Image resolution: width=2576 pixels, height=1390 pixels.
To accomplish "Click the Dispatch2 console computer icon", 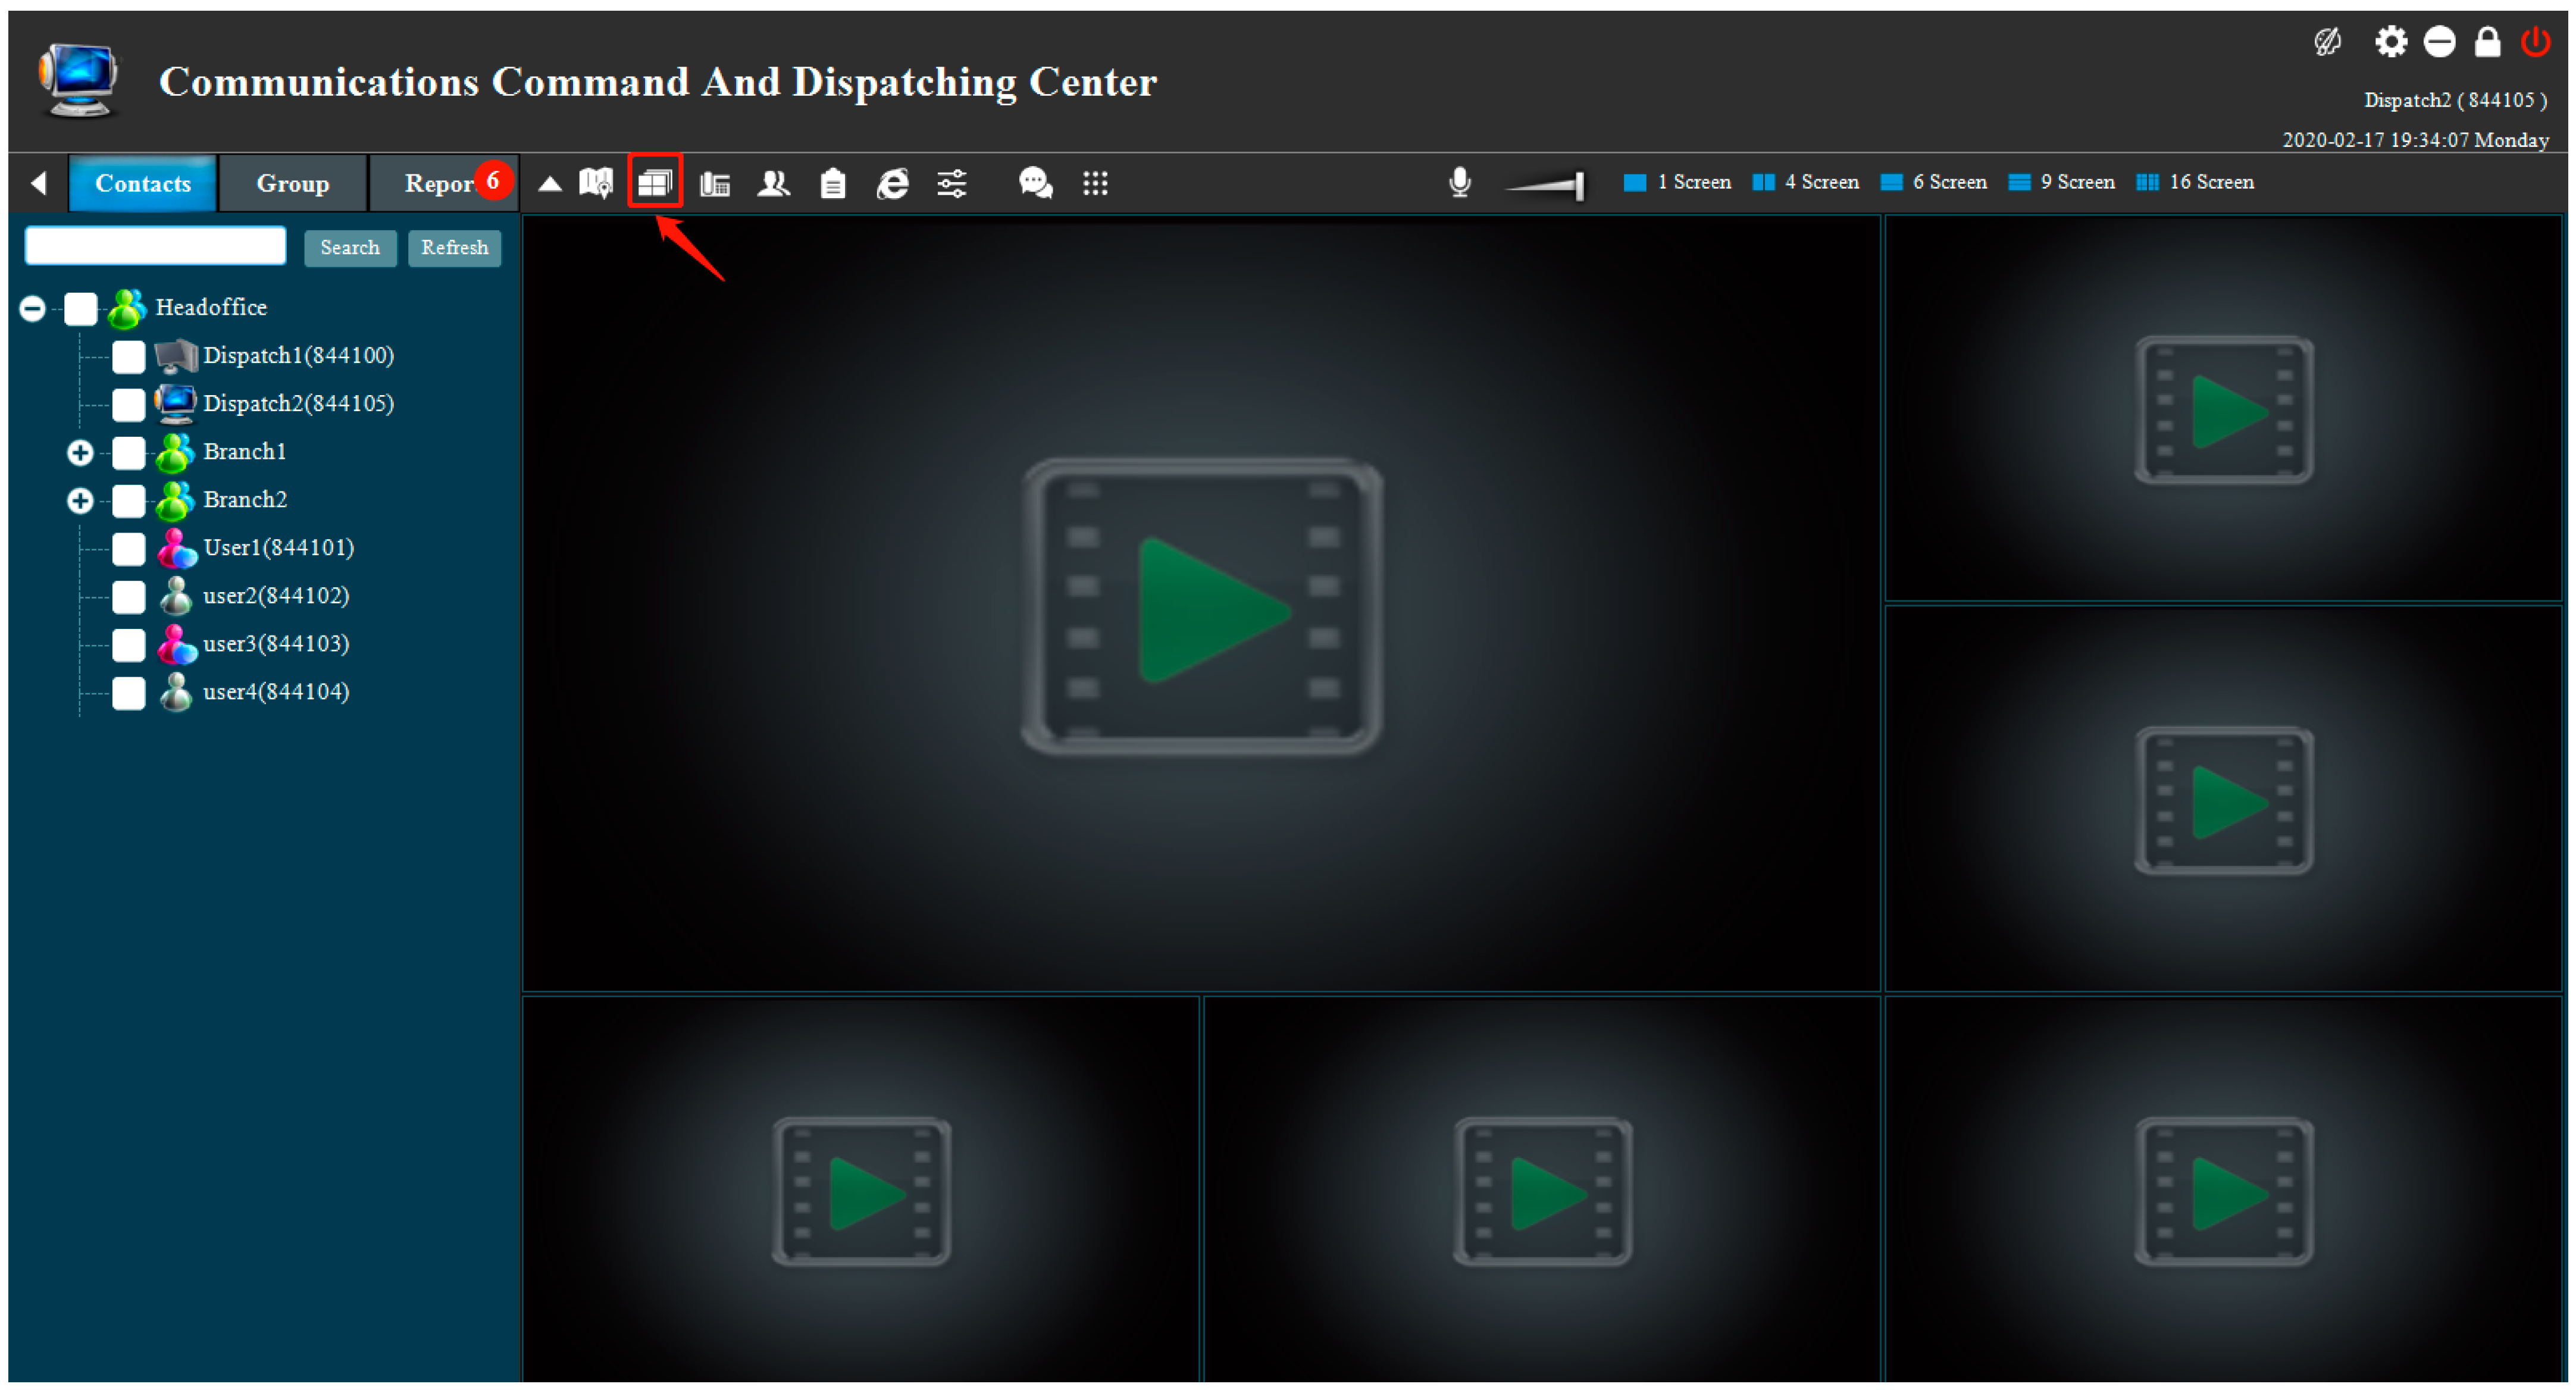I will (x=176, y=404).
